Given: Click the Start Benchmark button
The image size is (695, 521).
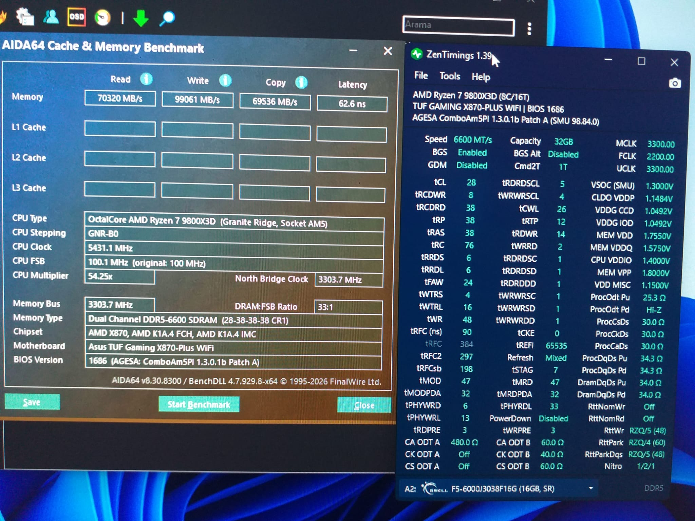Looking at the screenshot, I should [x=199, y=404].
